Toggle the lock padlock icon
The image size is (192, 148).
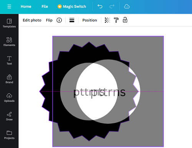click(x=125, y=20)
